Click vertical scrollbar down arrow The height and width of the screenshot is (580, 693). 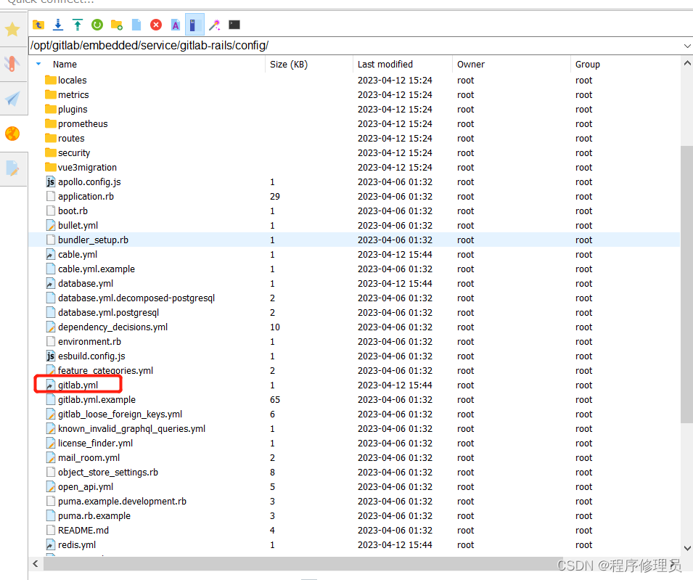click(x=686, y=548)
